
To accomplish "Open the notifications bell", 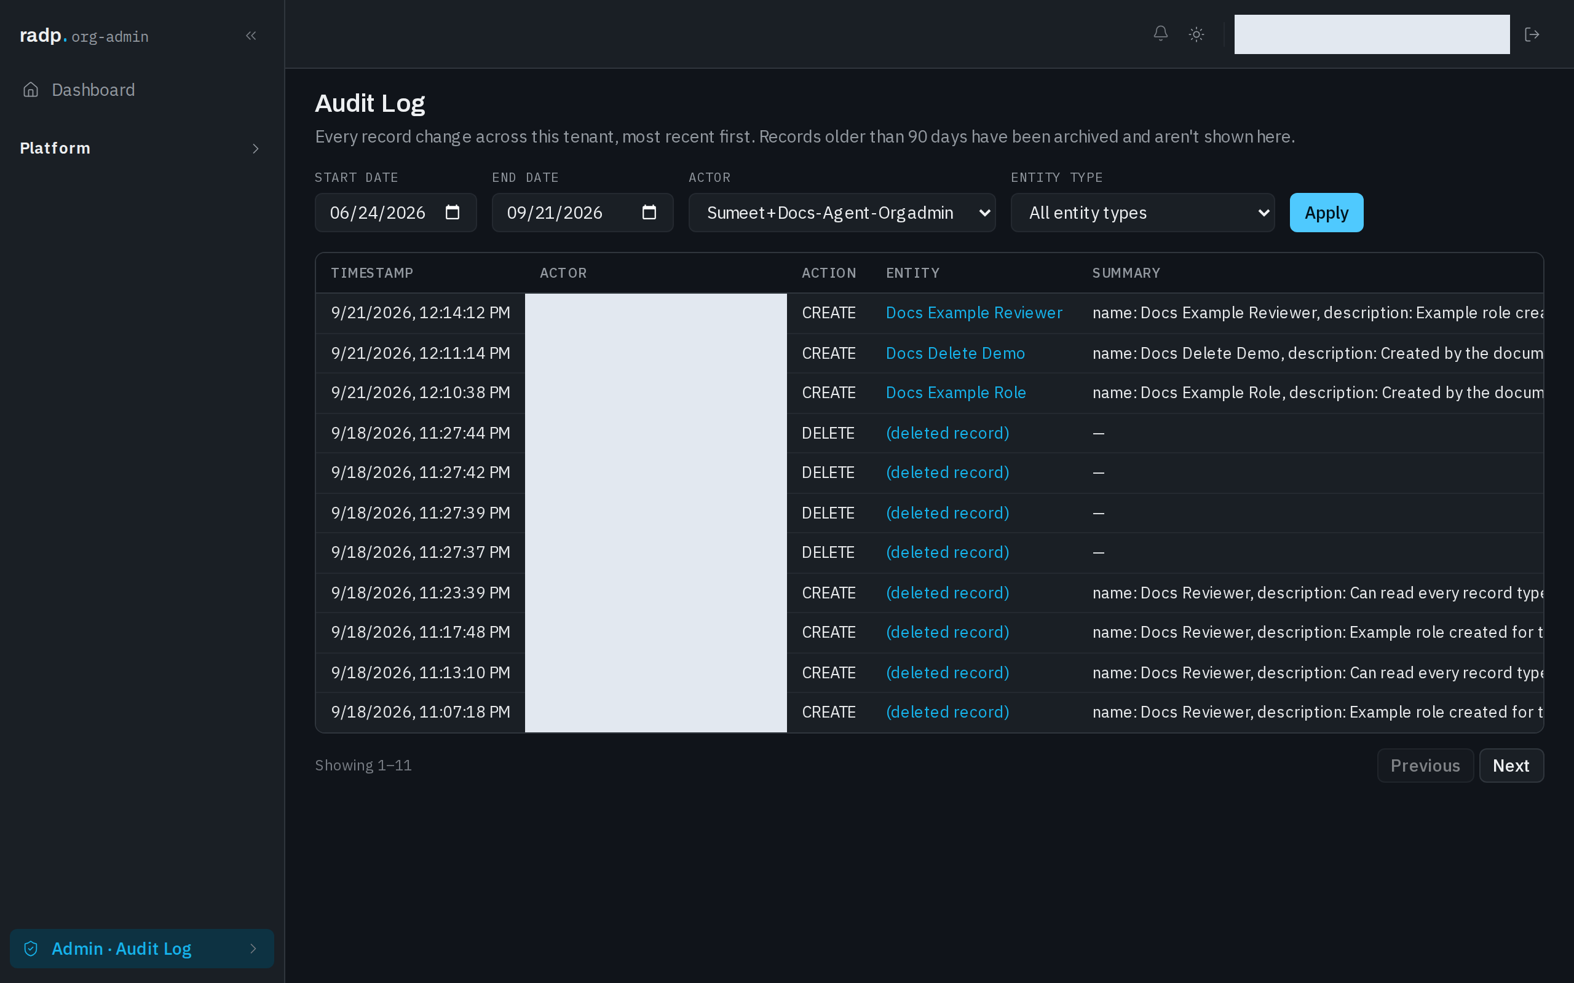I will (x=1160, y=34).
